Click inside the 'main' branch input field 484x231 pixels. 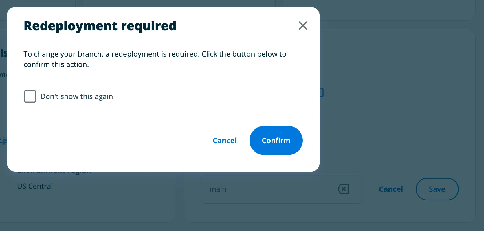[x=261, y=189]
